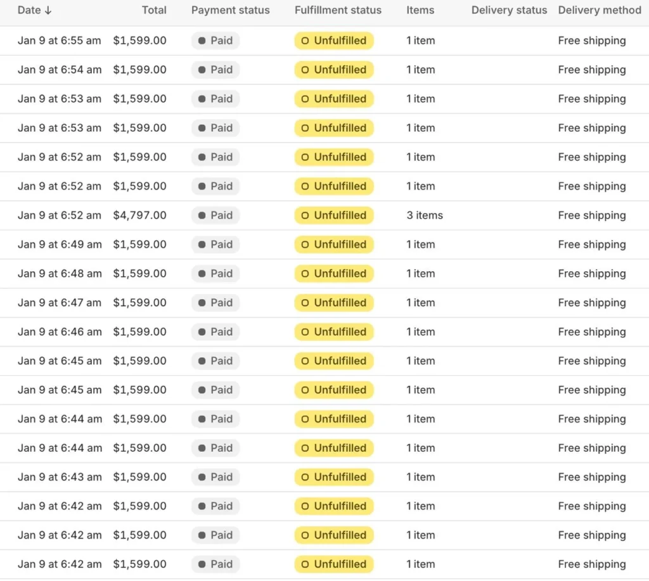This screenshot has height=581, width=649.
Task: Expand the 3 items list
Action: tap(425, 215)
